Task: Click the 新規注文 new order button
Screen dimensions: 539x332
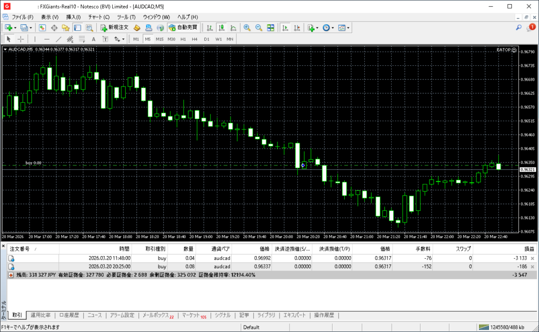Action: click(x=114, y=27)
